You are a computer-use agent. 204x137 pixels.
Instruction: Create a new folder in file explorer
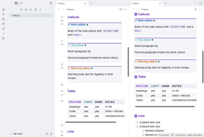coord(26,10)
